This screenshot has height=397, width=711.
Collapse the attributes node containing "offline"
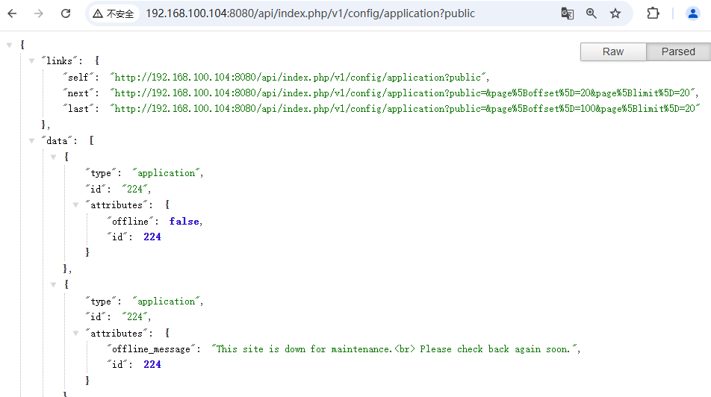pos(75,204)
